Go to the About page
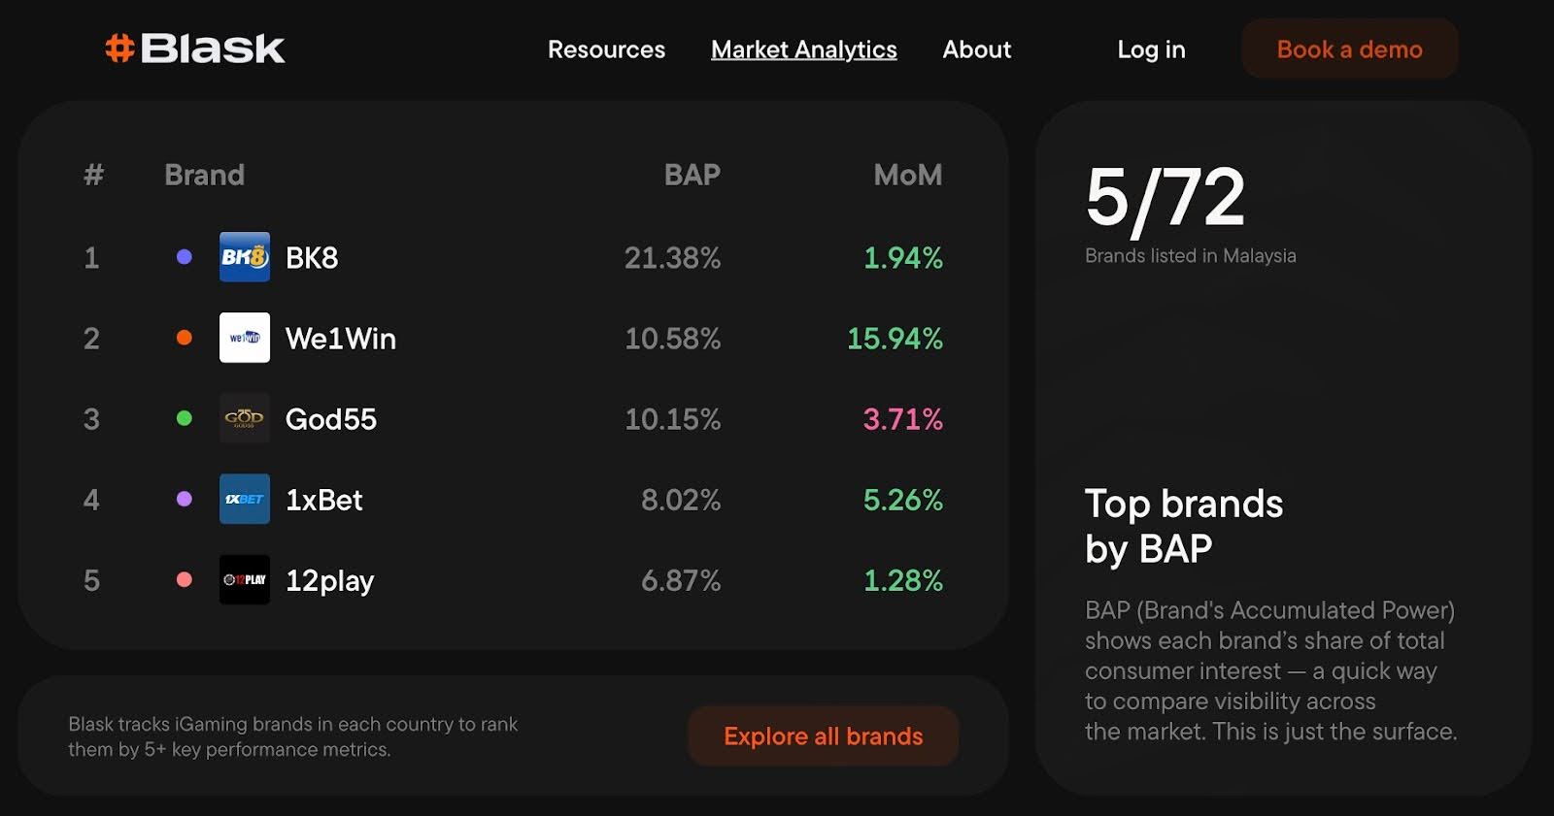The image size is (1554, 816). point(976,49)
